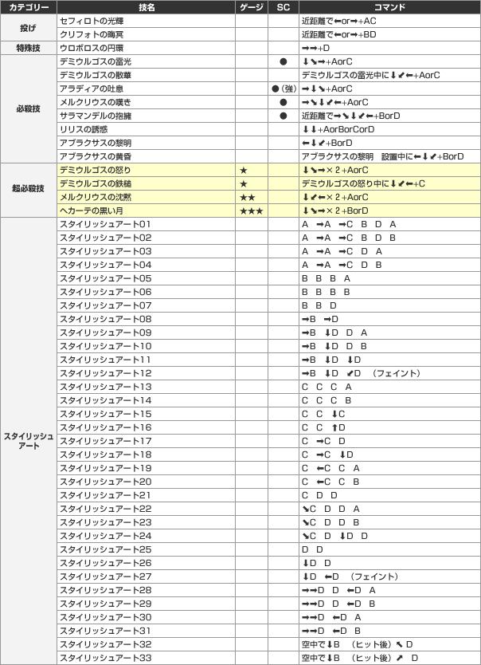This screenshot has height=665, width=481.
Task: Click command 近距離で←or→+AC
Action: click(x=338, y=21)
